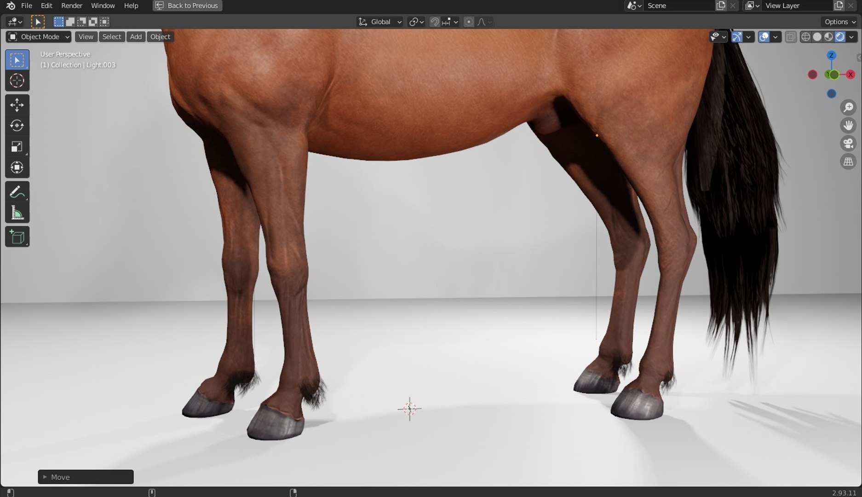Click the zoom magnifier viewport icon
862x497 pixels.
[848, 107]
